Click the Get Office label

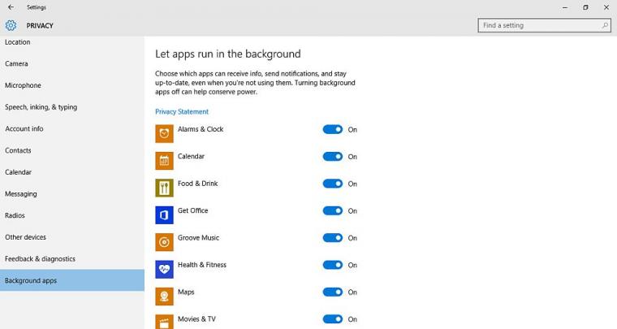click(193, 210)
